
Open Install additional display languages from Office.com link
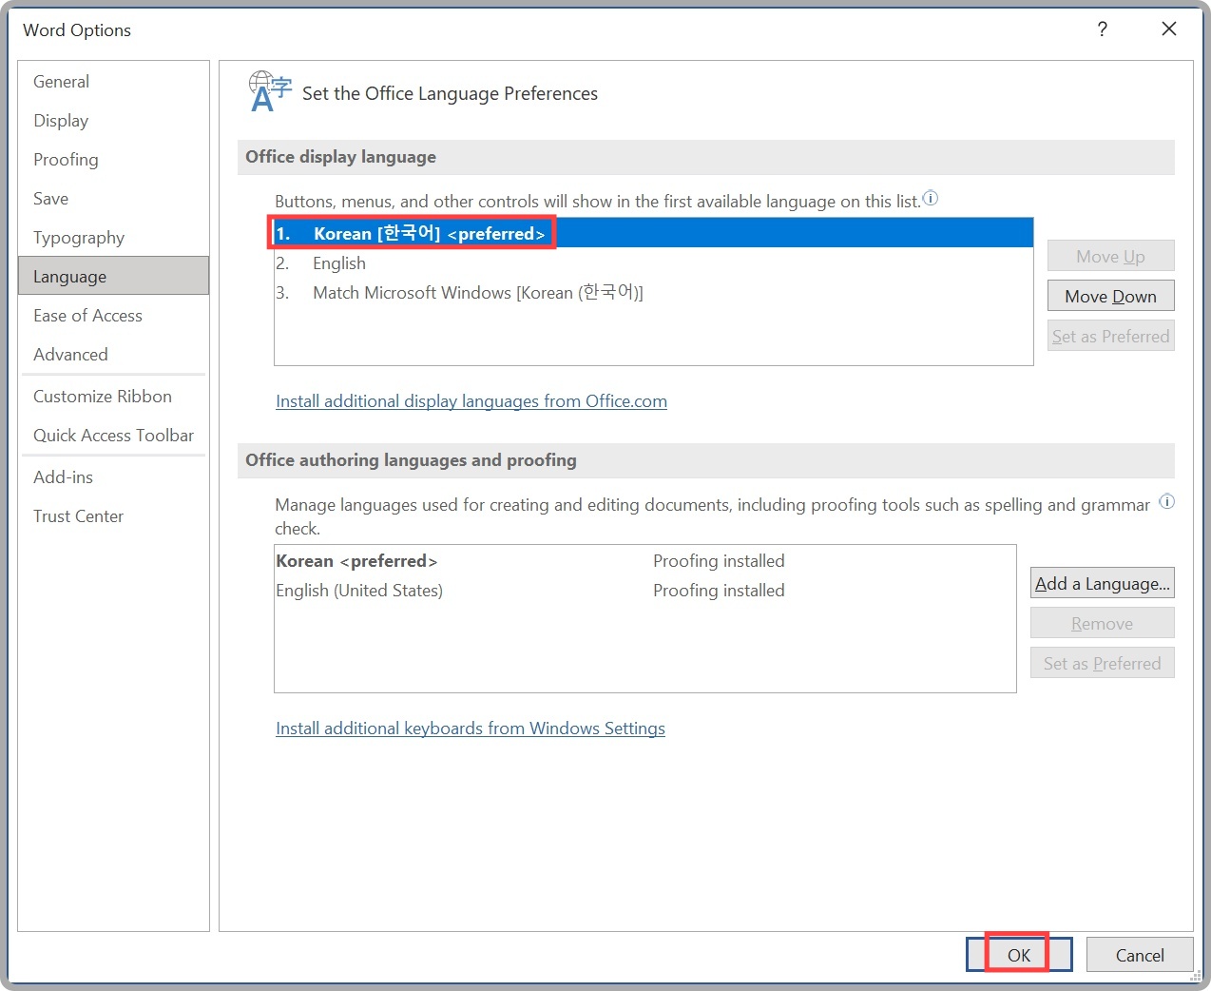point(471,401)
